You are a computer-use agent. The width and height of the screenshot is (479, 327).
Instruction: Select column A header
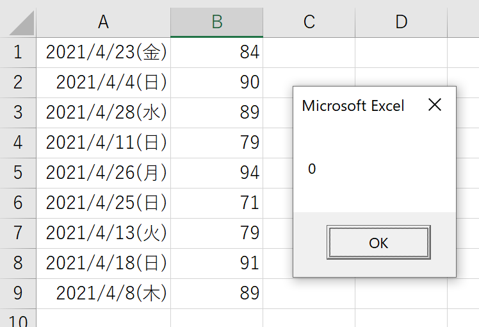103,22
